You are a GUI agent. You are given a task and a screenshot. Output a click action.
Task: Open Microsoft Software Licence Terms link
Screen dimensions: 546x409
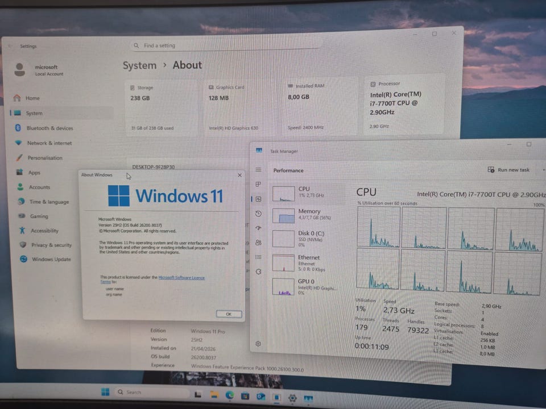181,278
